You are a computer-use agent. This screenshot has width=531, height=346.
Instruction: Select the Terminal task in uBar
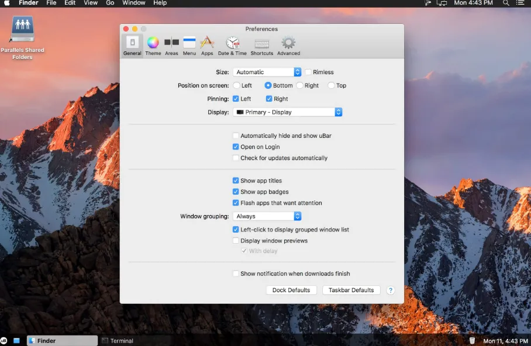118,341
